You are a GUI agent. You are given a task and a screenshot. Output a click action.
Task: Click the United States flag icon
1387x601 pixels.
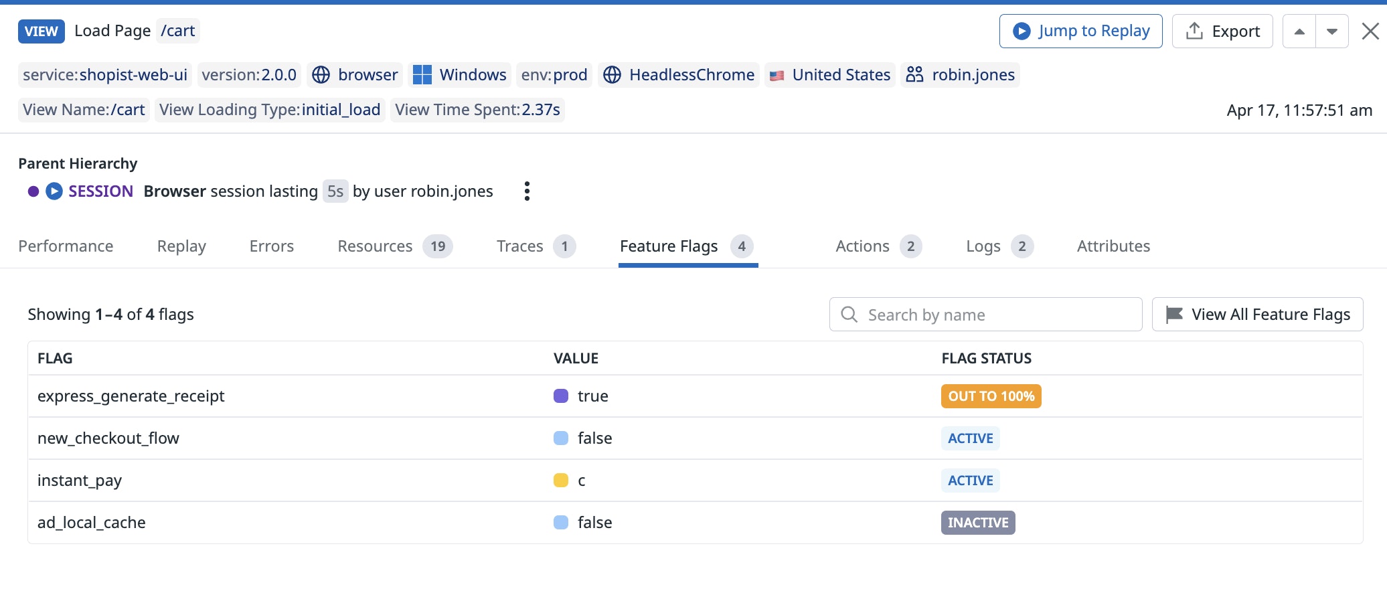[x=777, y=76]
